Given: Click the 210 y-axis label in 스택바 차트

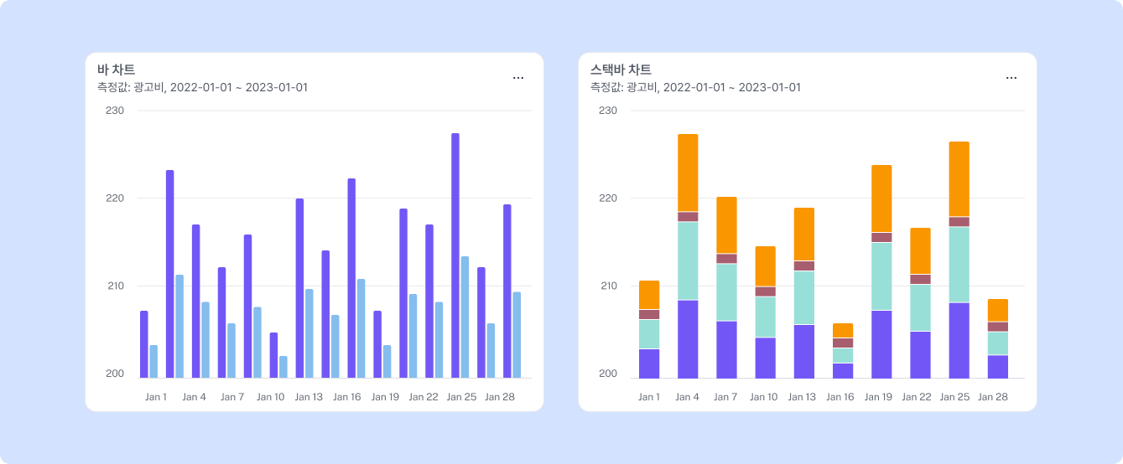Looking at the screenshot, I should click(x=607, y=286).
